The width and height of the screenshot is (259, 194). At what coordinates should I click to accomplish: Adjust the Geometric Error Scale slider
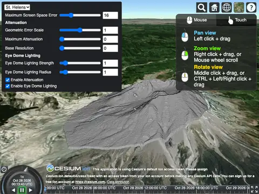(80, 30)
